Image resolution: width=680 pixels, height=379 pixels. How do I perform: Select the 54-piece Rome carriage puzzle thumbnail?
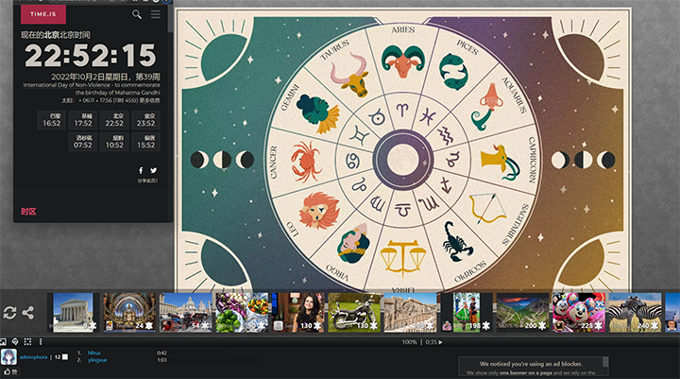(x=186, y=313)
